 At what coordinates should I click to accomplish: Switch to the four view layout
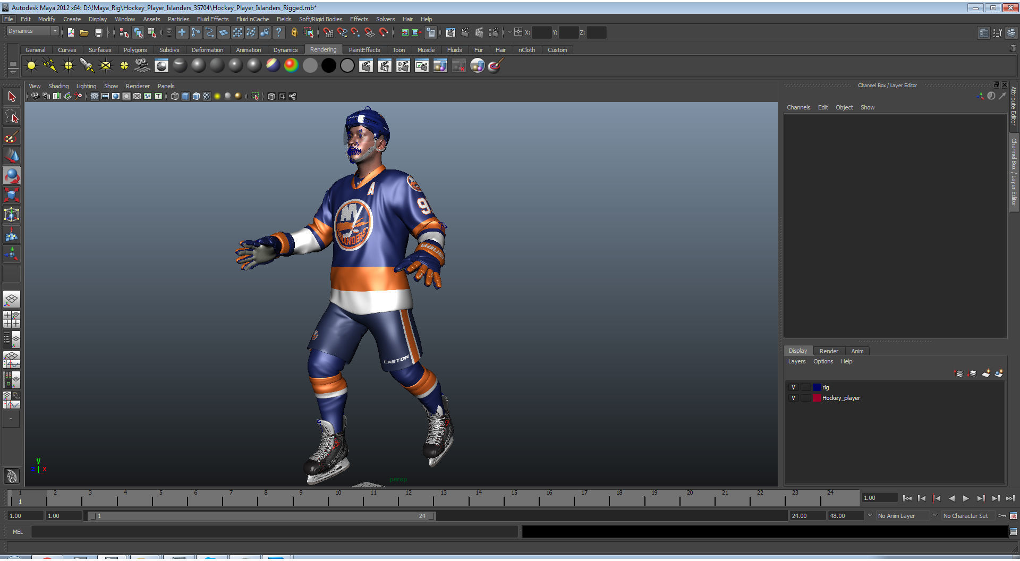12,319
